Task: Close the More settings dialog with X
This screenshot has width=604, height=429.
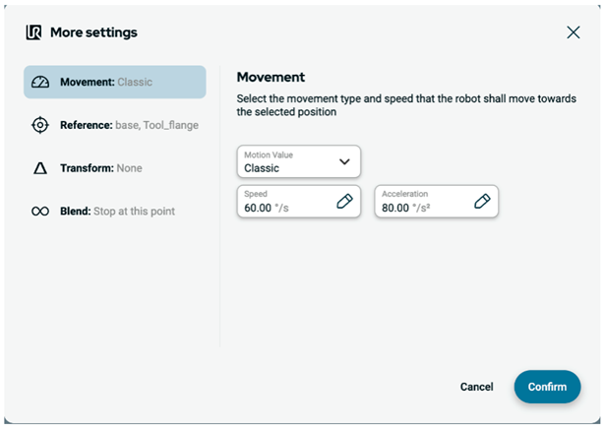Action: 574,32
